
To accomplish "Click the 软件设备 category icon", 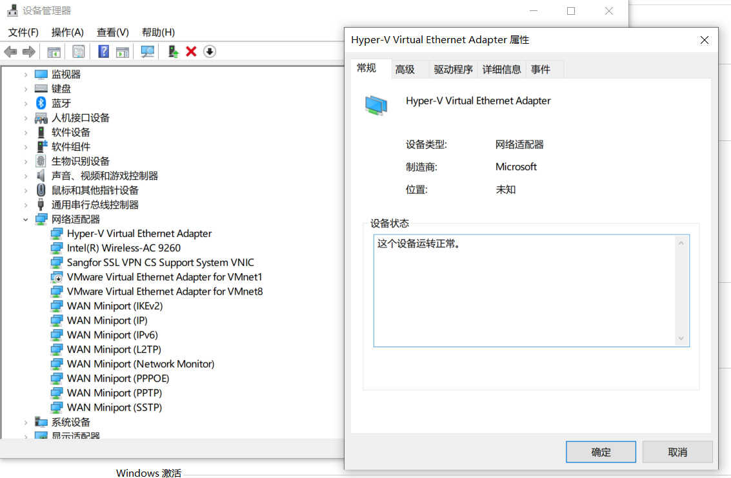I will coord(41,132).
